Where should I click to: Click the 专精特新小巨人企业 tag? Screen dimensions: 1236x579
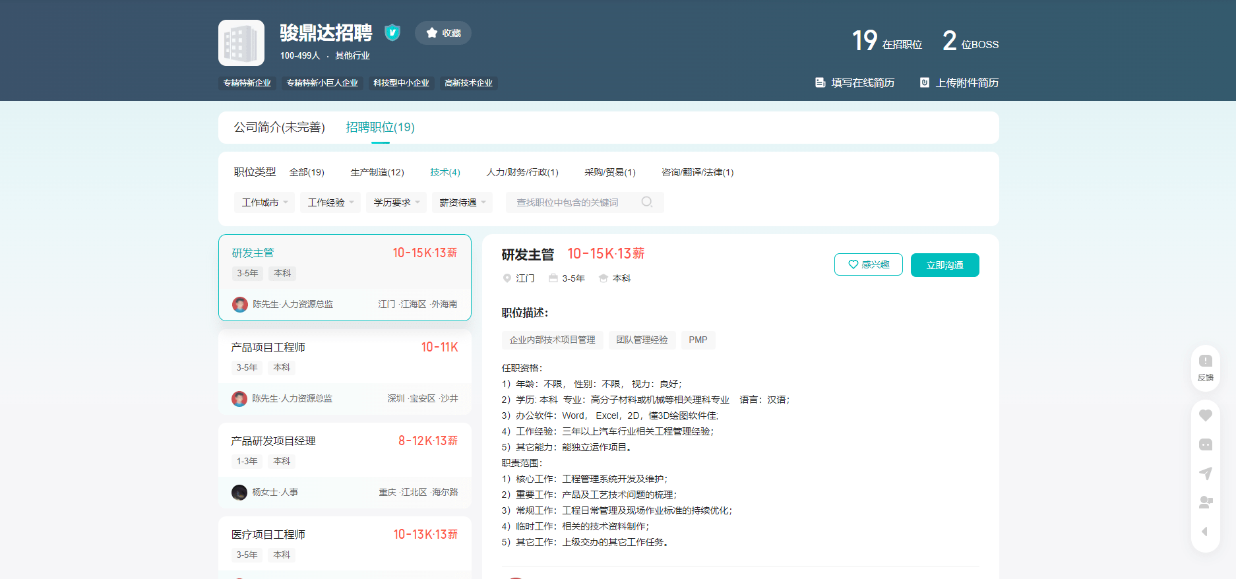point(323,83)
